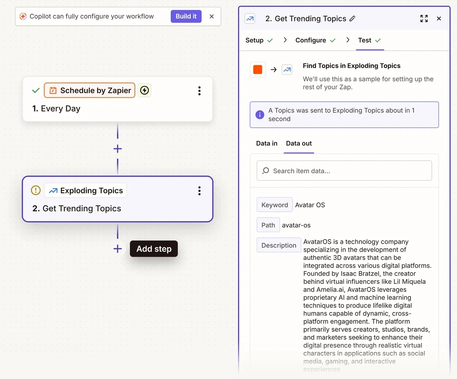Add a step between Schedule and Exploding Topics
The height and width of the screenshot is (379, 457).
coord(118,149)
